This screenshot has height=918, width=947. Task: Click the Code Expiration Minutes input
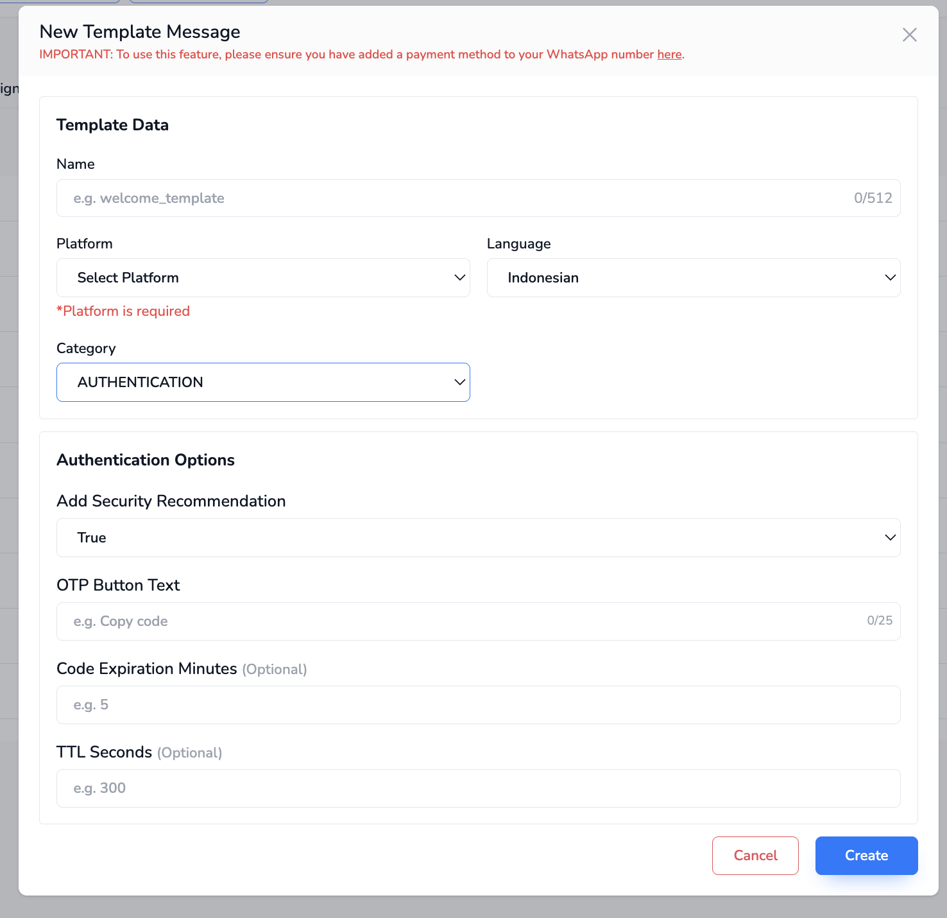tap(478, 705)
